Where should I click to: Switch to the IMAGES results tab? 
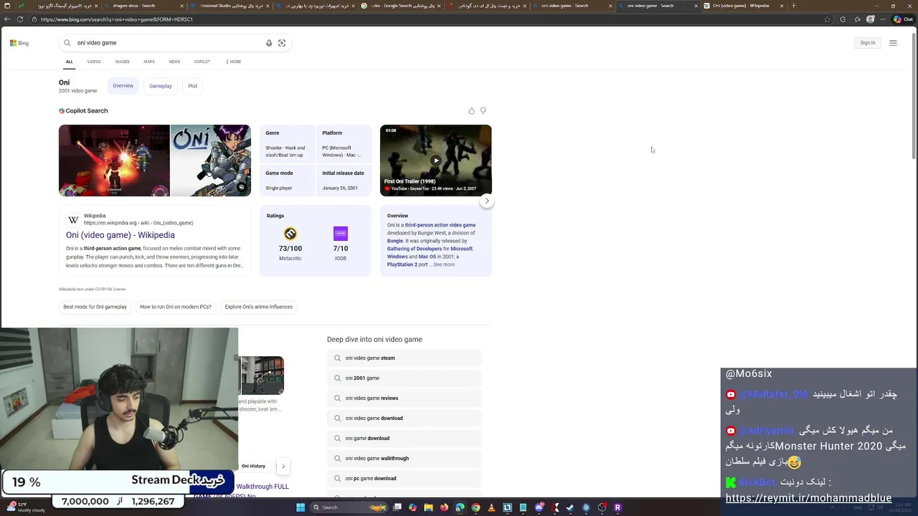click(x=123, y=62)
